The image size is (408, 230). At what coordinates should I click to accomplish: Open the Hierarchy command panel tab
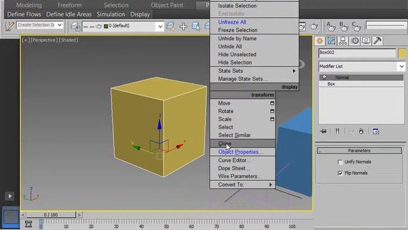click(343, 41)
